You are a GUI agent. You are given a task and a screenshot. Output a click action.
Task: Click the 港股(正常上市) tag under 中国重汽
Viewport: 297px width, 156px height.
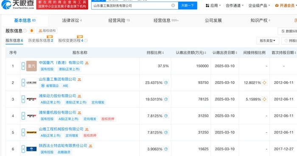coord(69,69)
